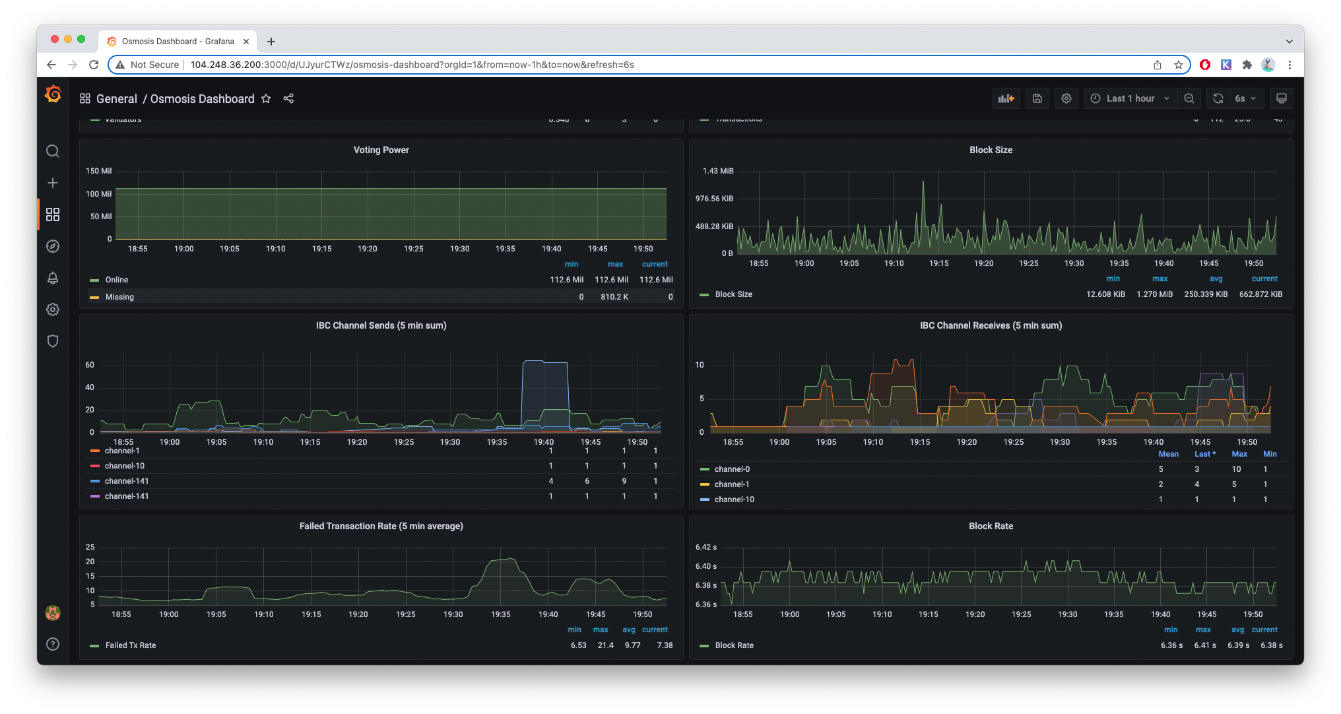The height and width of the screenshot is (714, 1341).
Task: Save dashboard using the floppy disk icon
Action: 1037,98
